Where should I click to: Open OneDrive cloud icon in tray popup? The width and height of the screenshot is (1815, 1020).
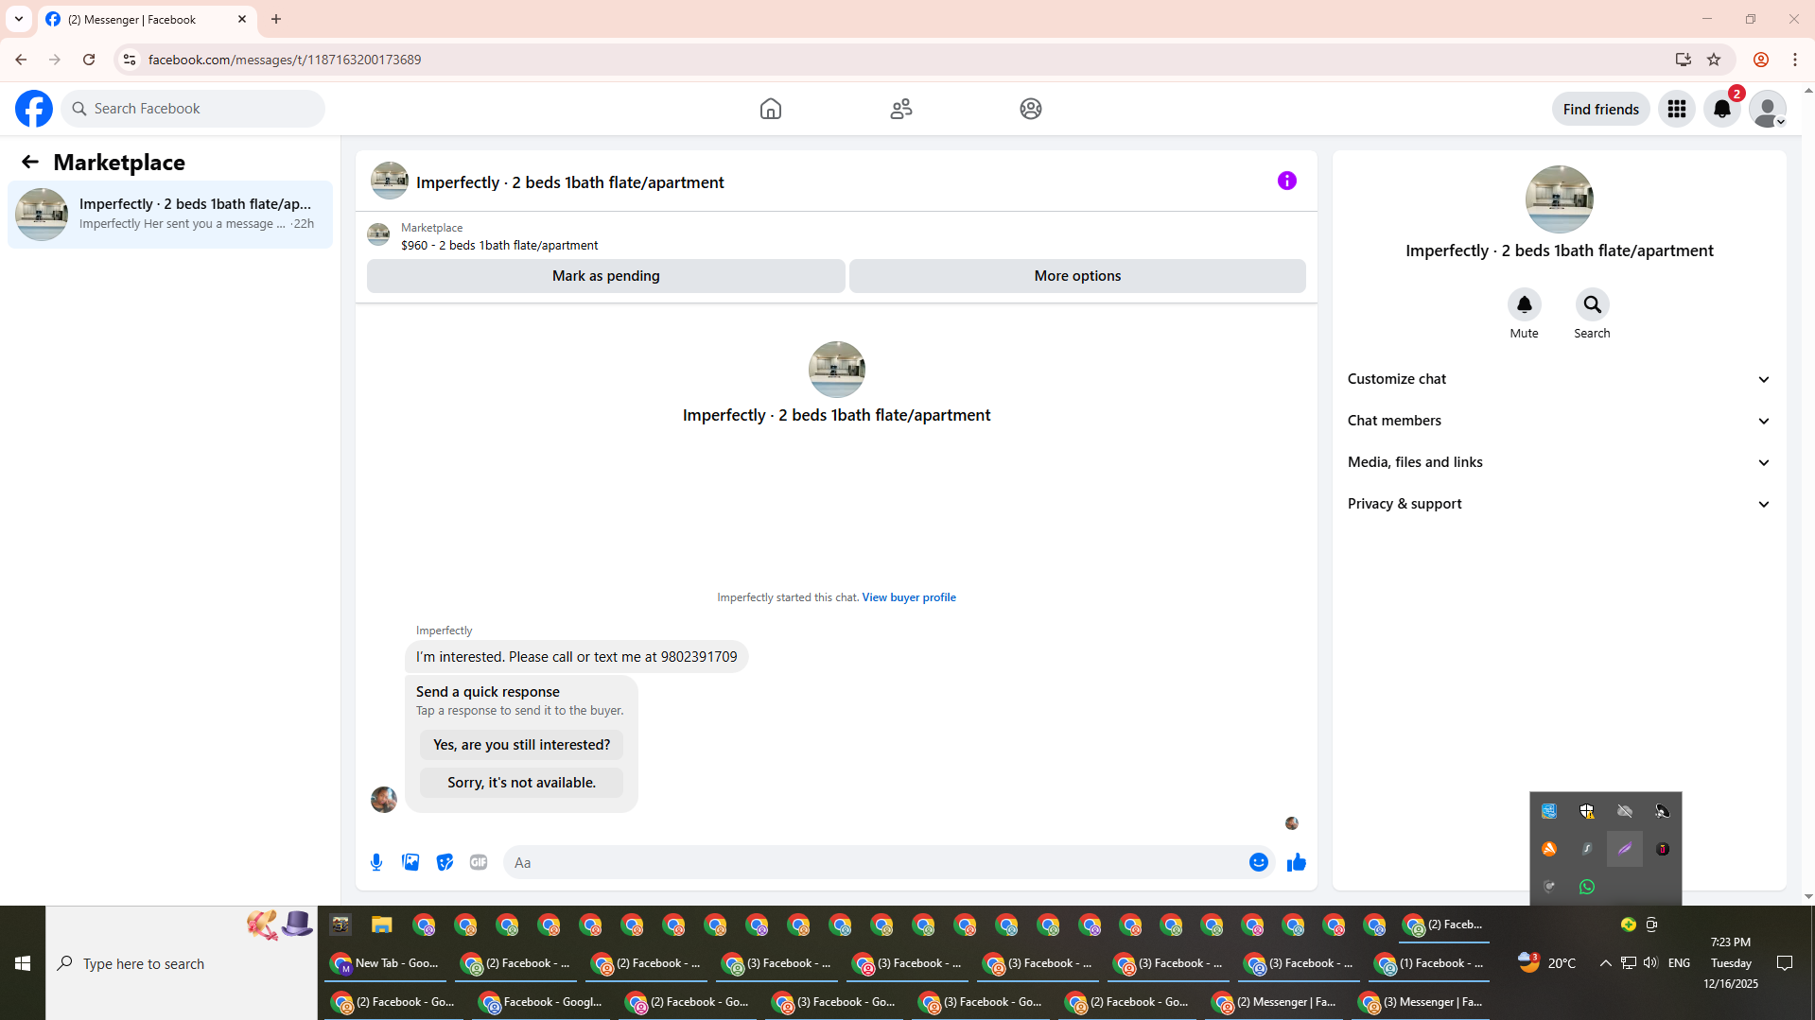pyautogui.click(x=1625, y=811)
